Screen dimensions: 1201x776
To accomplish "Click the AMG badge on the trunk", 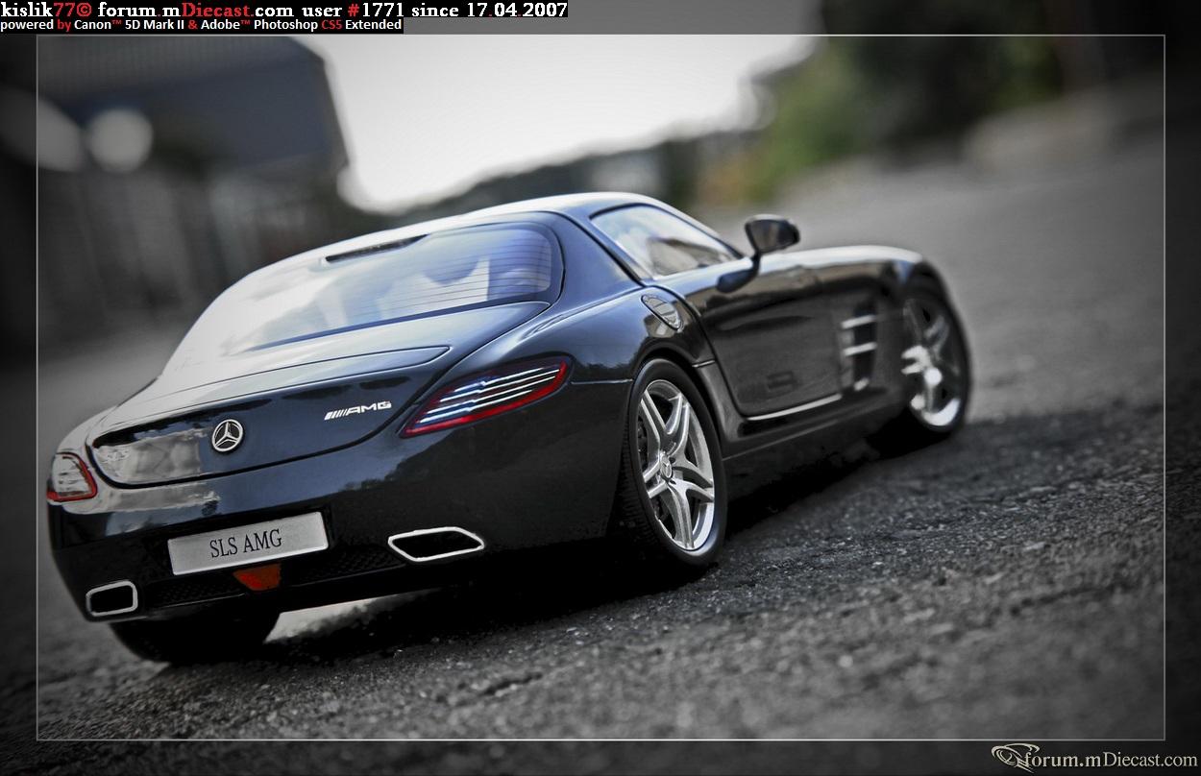I will click(357, 410).
